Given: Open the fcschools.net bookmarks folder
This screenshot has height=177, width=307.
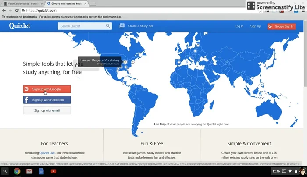Looking at the screenshot, I should [19, 17].
